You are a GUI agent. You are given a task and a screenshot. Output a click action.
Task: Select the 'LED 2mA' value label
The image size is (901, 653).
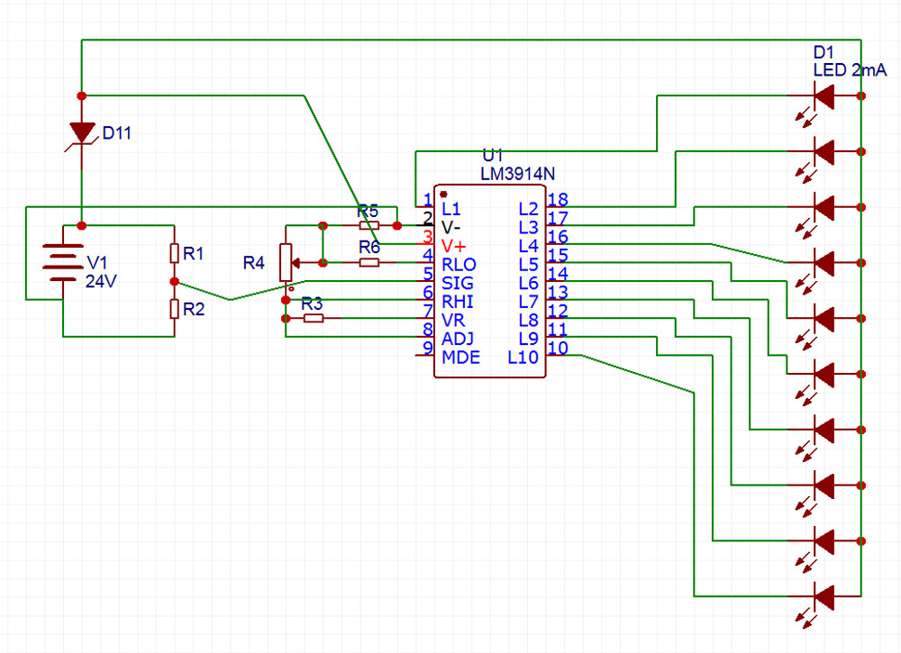(850, 70)
